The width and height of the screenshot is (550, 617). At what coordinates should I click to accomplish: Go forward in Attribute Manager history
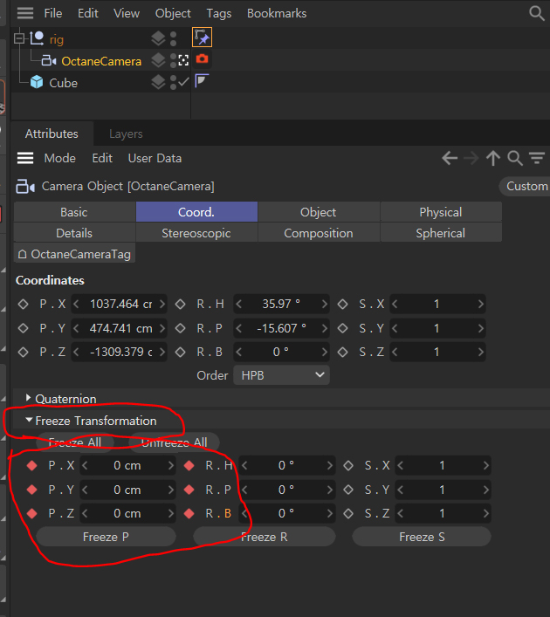471,159
